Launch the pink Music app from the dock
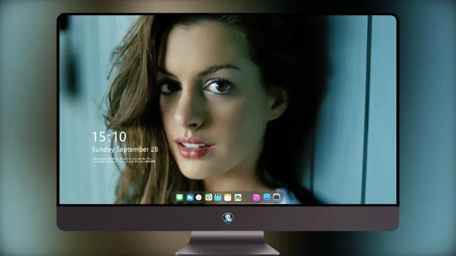The image size is (456, 256). pyautogui.click(x=256, y=198)
